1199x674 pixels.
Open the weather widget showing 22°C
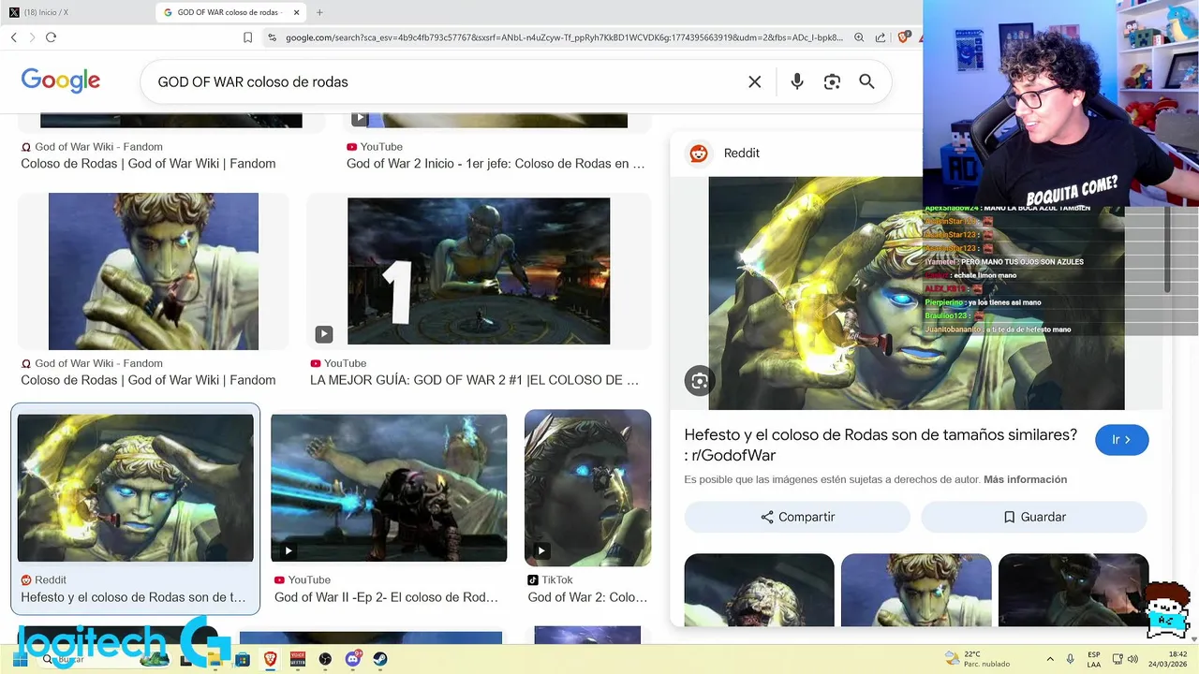click(977, 659)
